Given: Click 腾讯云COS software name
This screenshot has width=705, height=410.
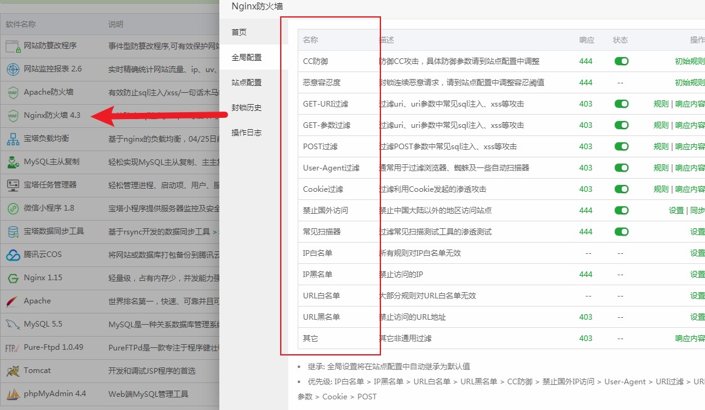Looking at the screenshot, I should (x=43, y=255).
